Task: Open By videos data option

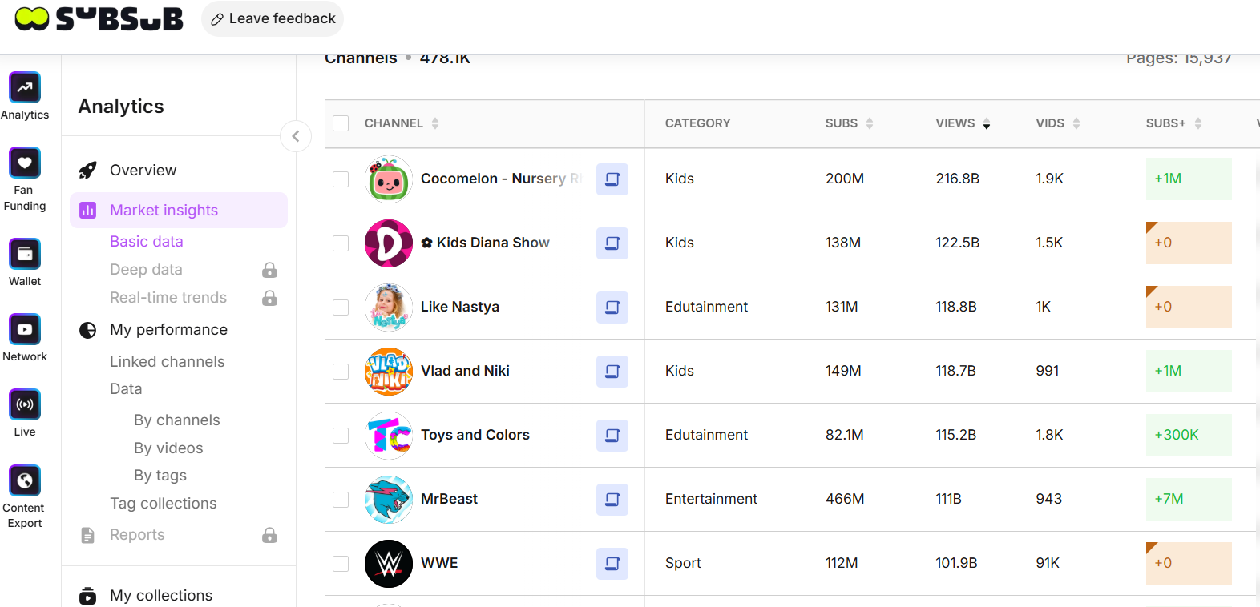Action: [168, 448]
